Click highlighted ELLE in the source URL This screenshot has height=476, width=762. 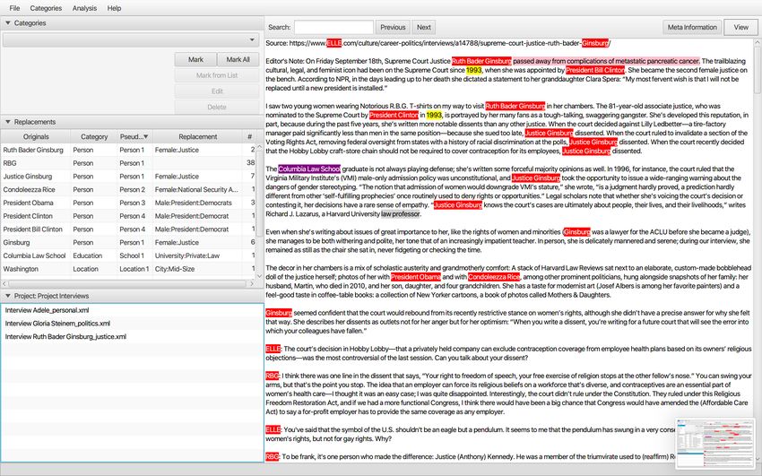333,43
